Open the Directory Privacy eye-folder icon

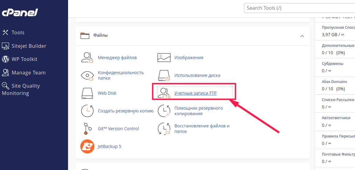pyautogui.click(x=87, y=75)
